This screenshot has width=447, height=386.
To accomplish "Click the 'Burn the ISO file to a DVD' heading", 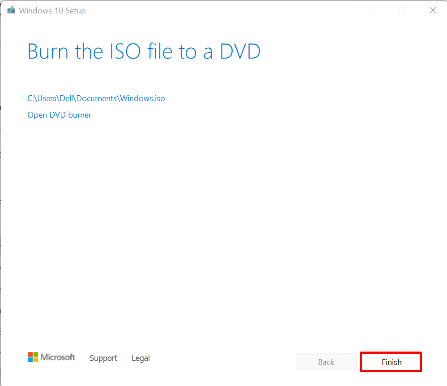I will click(x=144, y=51).
